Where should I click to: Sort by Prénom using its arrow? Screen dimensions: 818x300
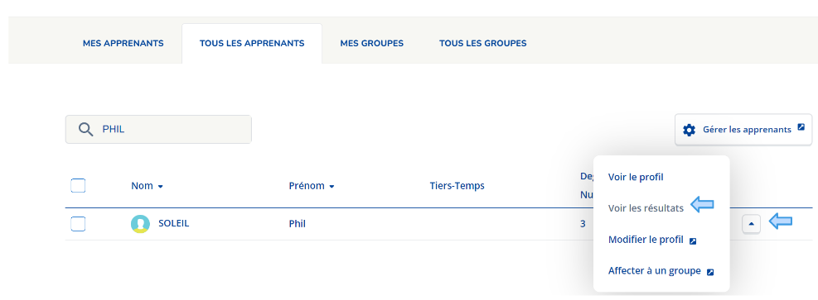click(x=332, y=187)
